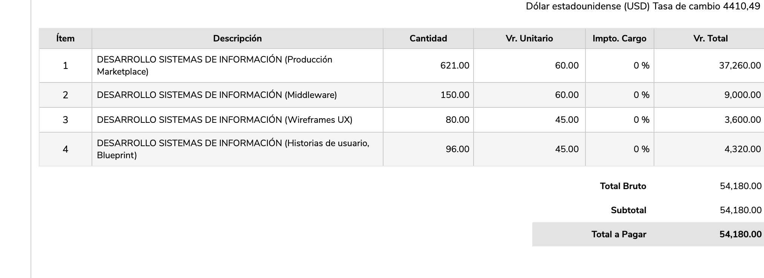Viewport: 764px width, 278px height.
Task: Click the Total Bruto label
Action: (623, 186)
